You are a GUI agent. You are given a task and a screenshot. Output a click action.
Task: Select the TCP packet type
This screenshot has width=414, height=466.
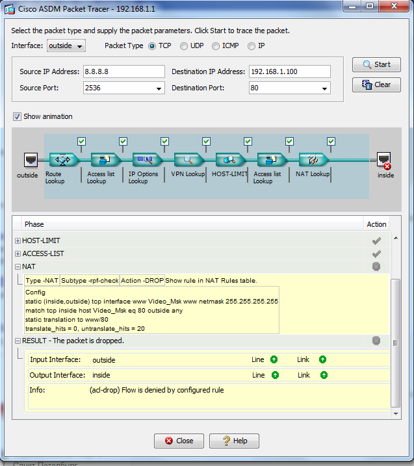pyautogui.click(x=152, y=46)
